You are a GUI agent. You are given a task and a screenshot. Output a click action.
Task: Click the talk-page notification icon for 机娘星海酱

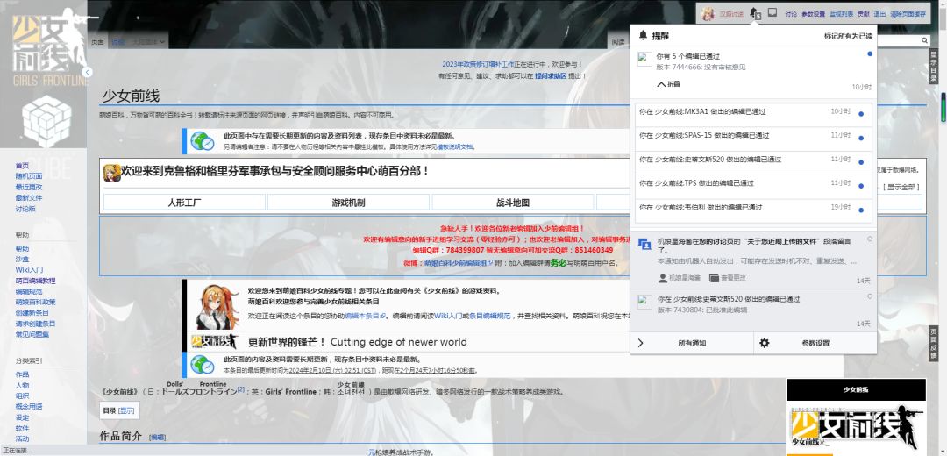(644, 244)
